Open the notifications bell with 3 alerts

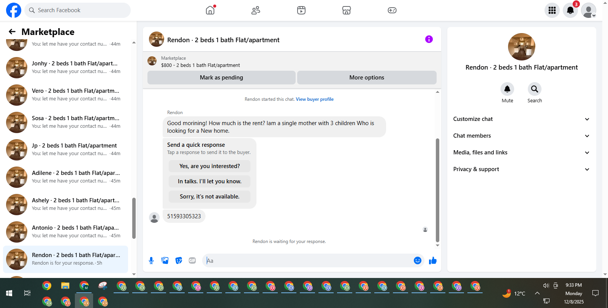coord(570,10)
